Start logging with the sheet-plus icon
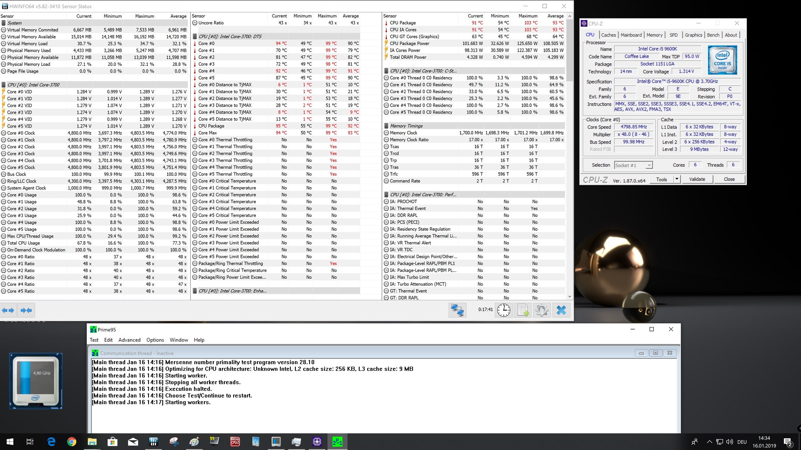This screenshot has width=801, height=450. [523, 310]
